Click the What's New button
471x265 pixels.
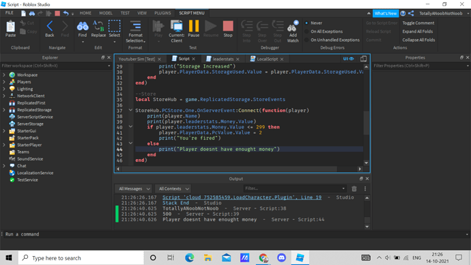pos(386,13)
